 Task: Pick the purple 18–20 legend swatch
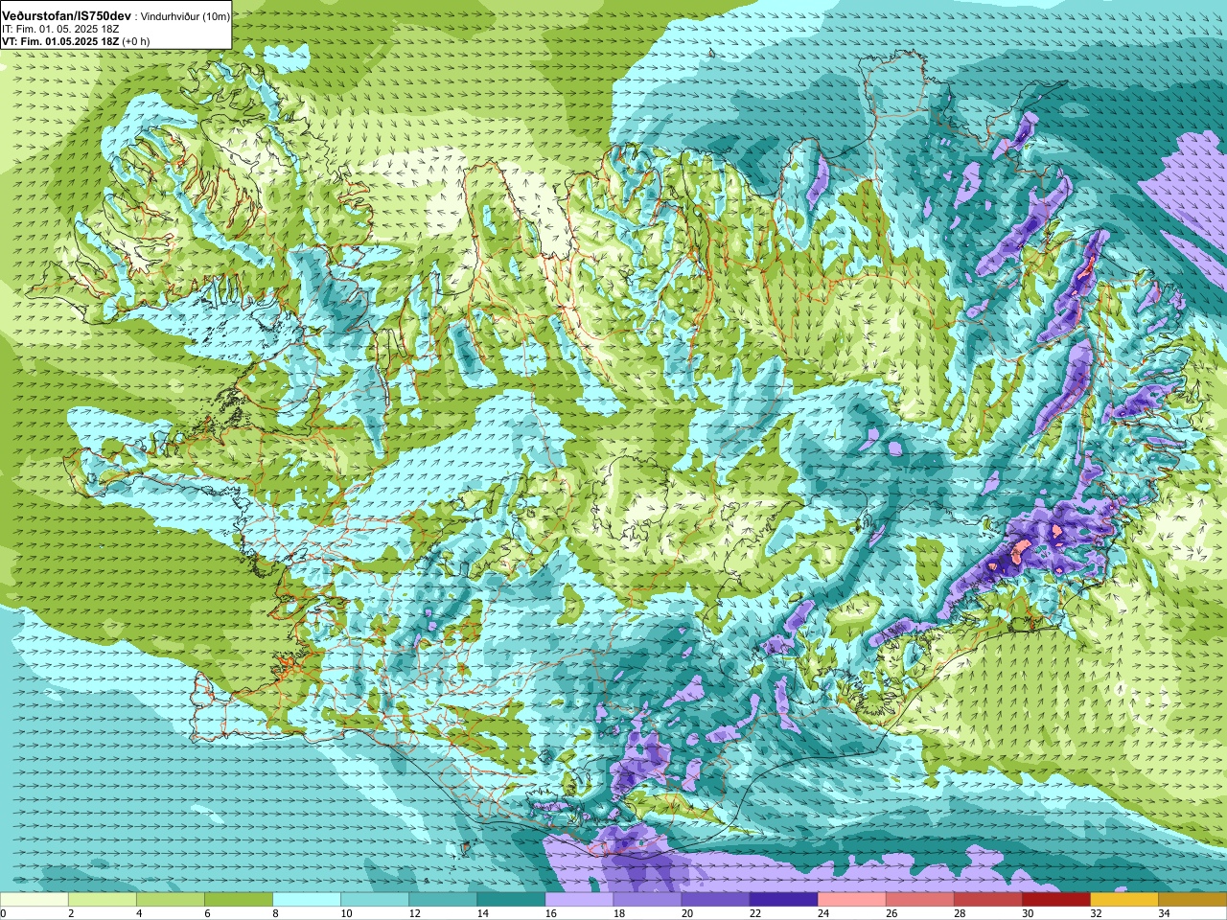click(647, 900)
